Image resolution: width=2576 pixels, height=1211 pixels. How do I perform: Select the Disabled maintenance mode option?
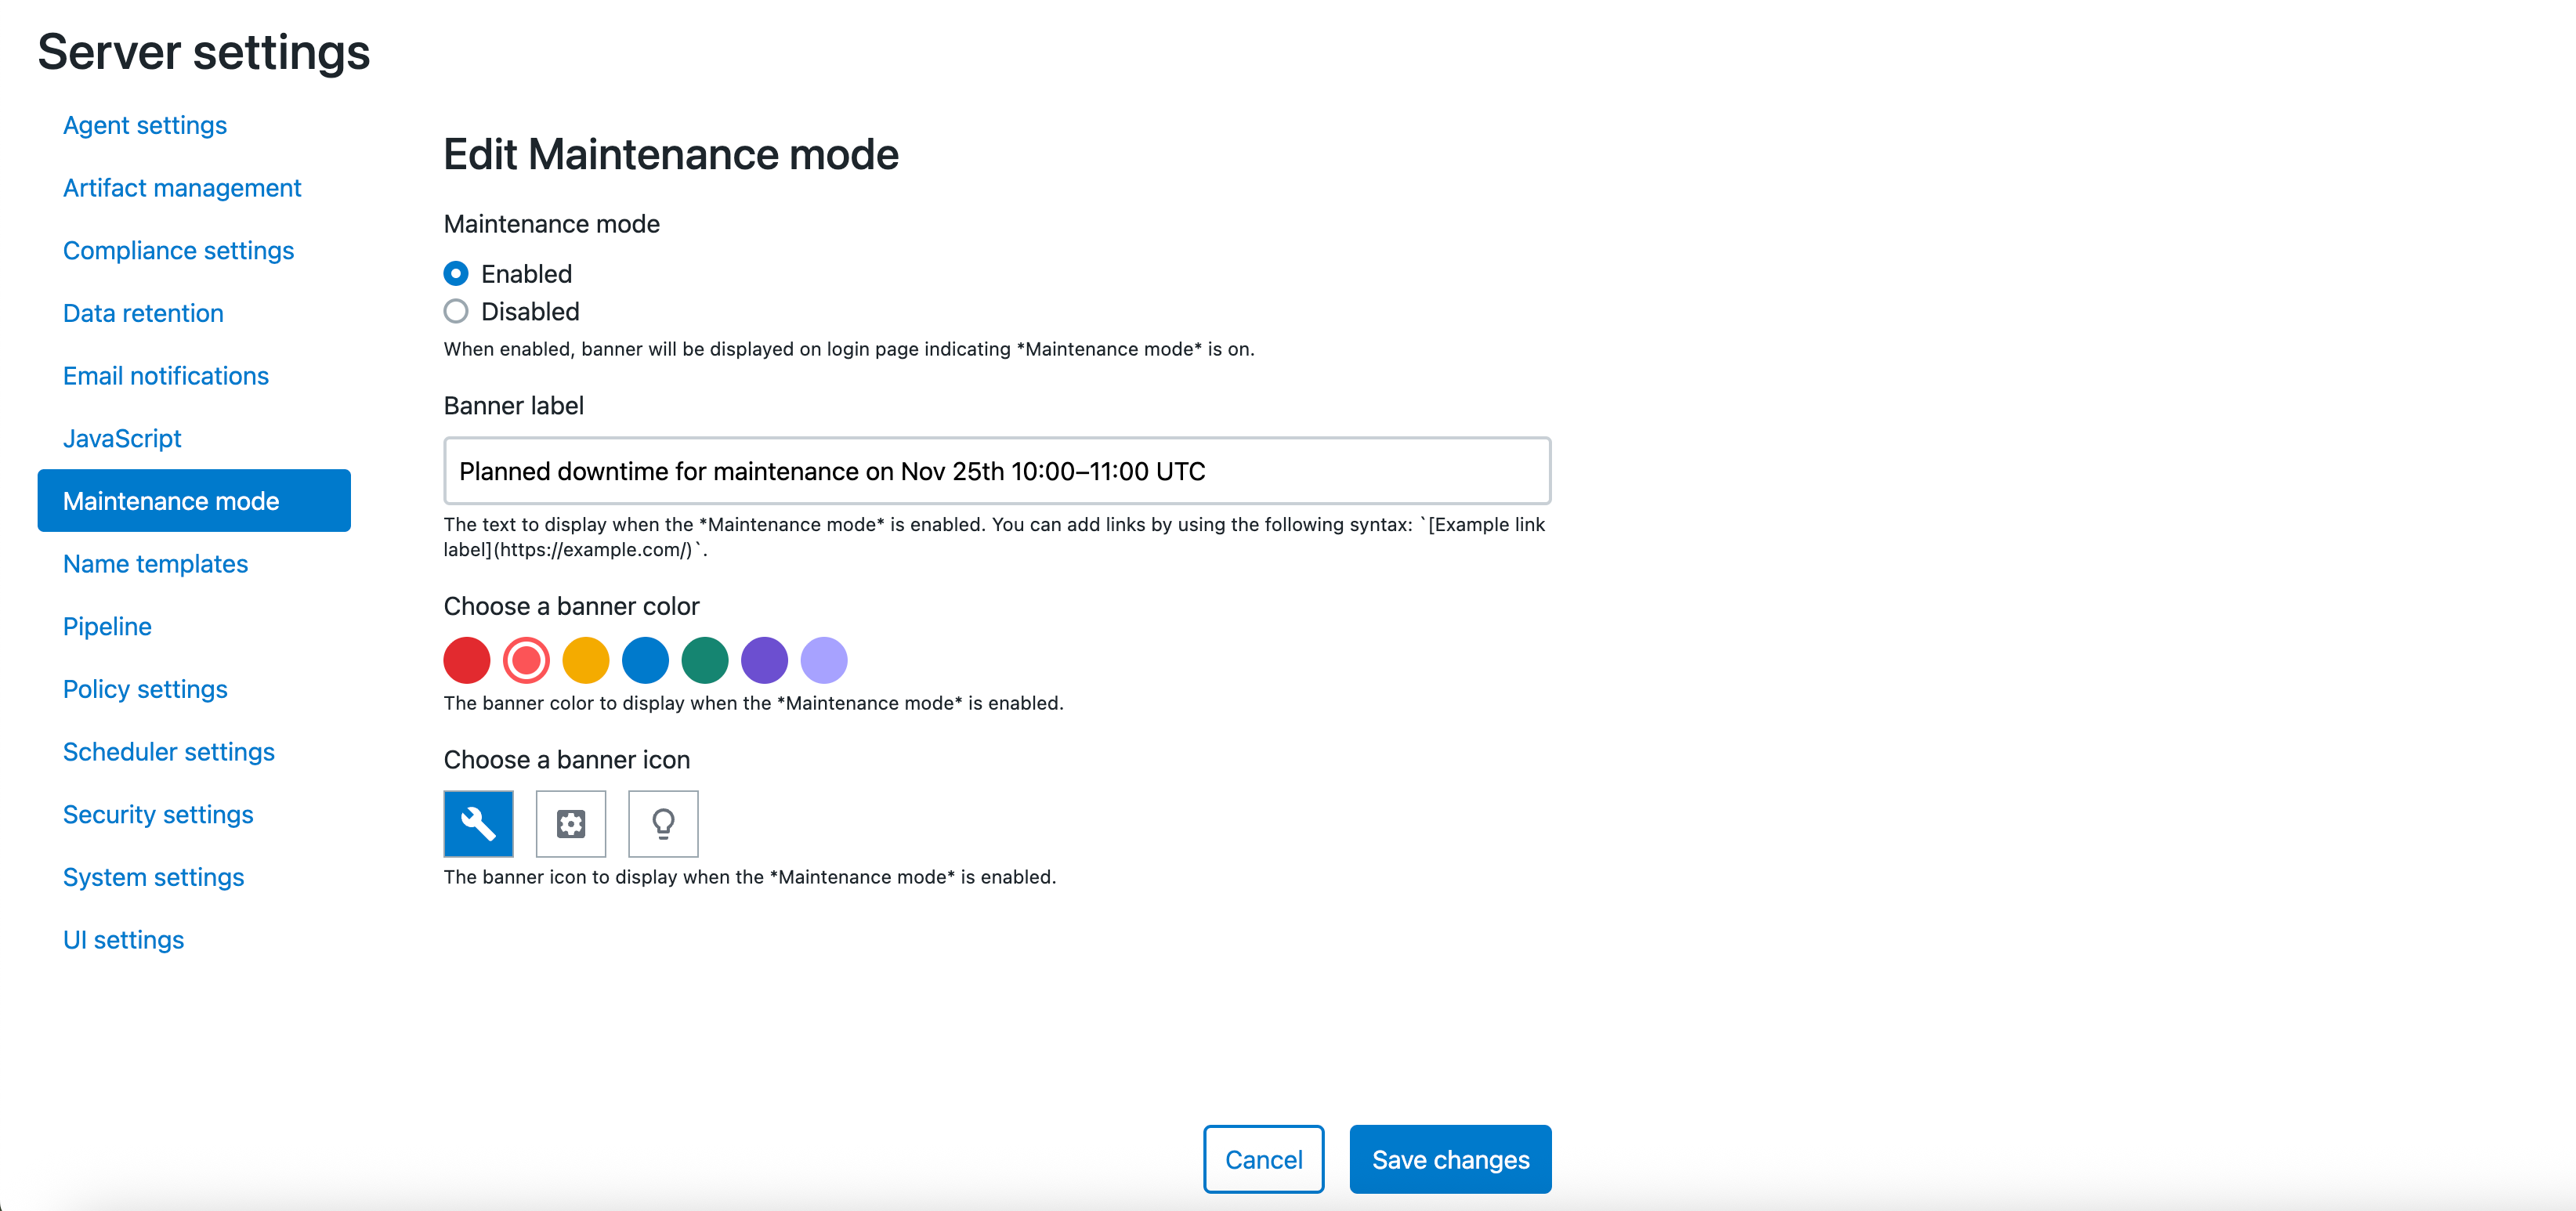[455, 311]
